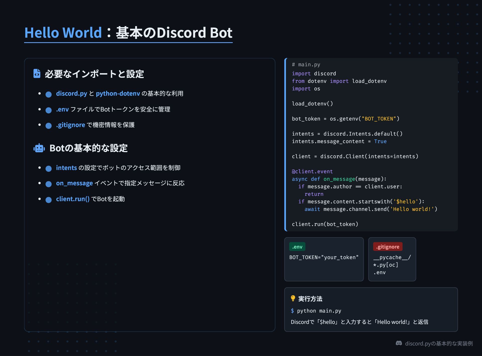The height and width of the screenshot is (356, 482).
Task: Click the True value in message_content line
Action: (x=380, y=141)
